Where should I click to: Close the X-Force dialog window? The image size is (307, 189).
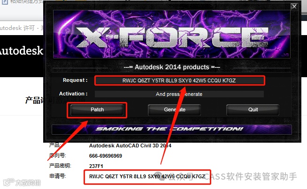(x=294, y=7)
